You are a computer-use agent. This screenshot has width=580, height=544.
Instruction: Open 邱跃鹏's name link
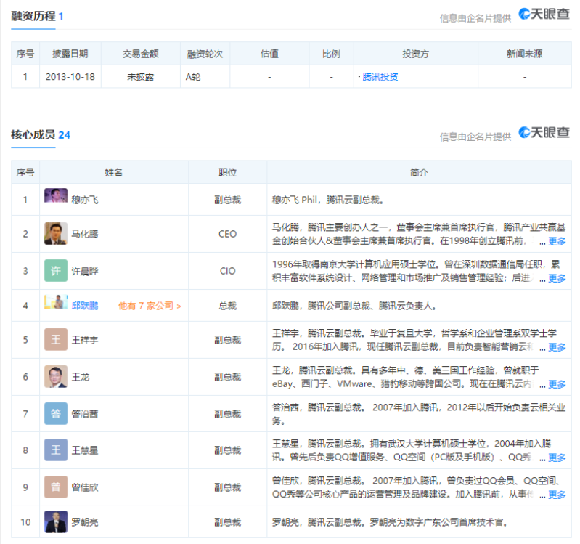click(85, 306)
